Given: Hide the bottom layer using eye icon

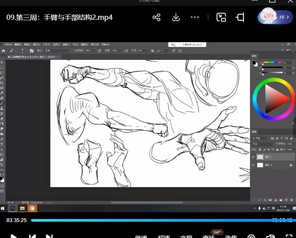Looking at the screenshot, I should (253, 165).
